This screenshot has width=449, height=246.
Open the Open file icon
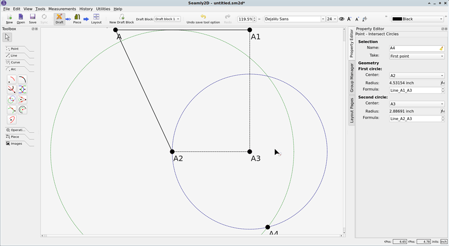[x=21, y=18]
